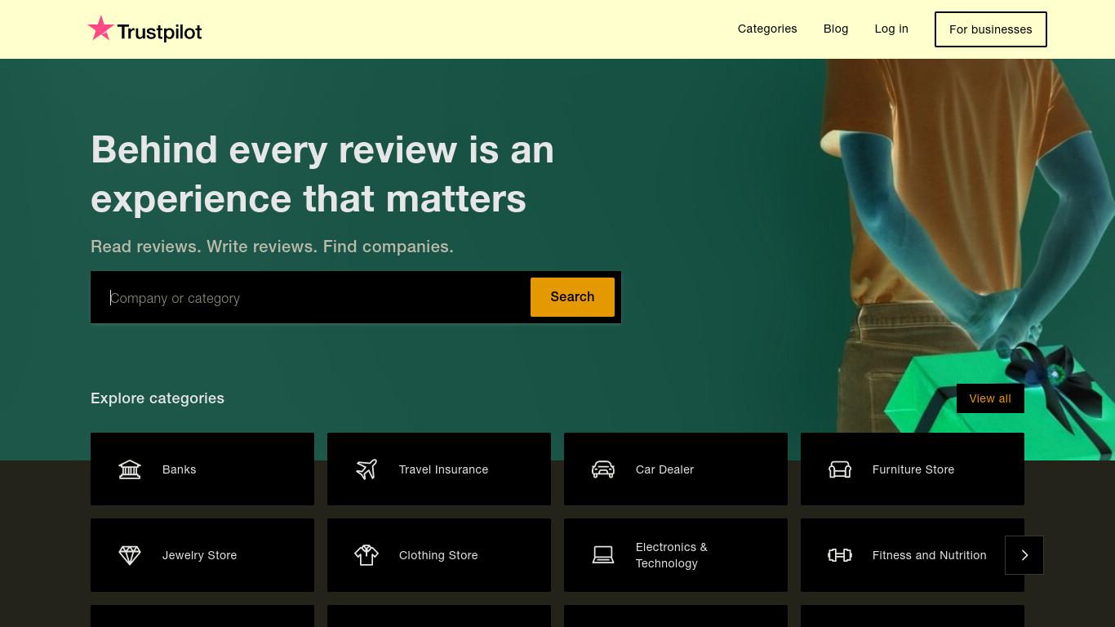Click the Travel Insurance airplane icon
This screenshot has width=1115, height=627.
pos(366,469)
